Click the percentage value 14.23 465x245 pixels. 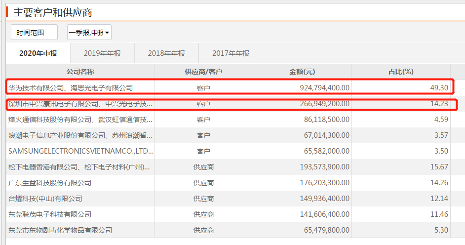click(x=439, y=104)
